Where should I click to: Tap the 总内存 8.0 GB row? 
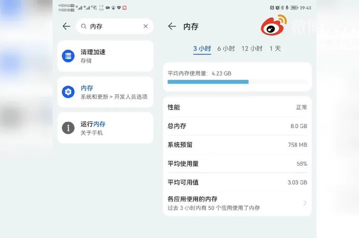tap(237, 126)
